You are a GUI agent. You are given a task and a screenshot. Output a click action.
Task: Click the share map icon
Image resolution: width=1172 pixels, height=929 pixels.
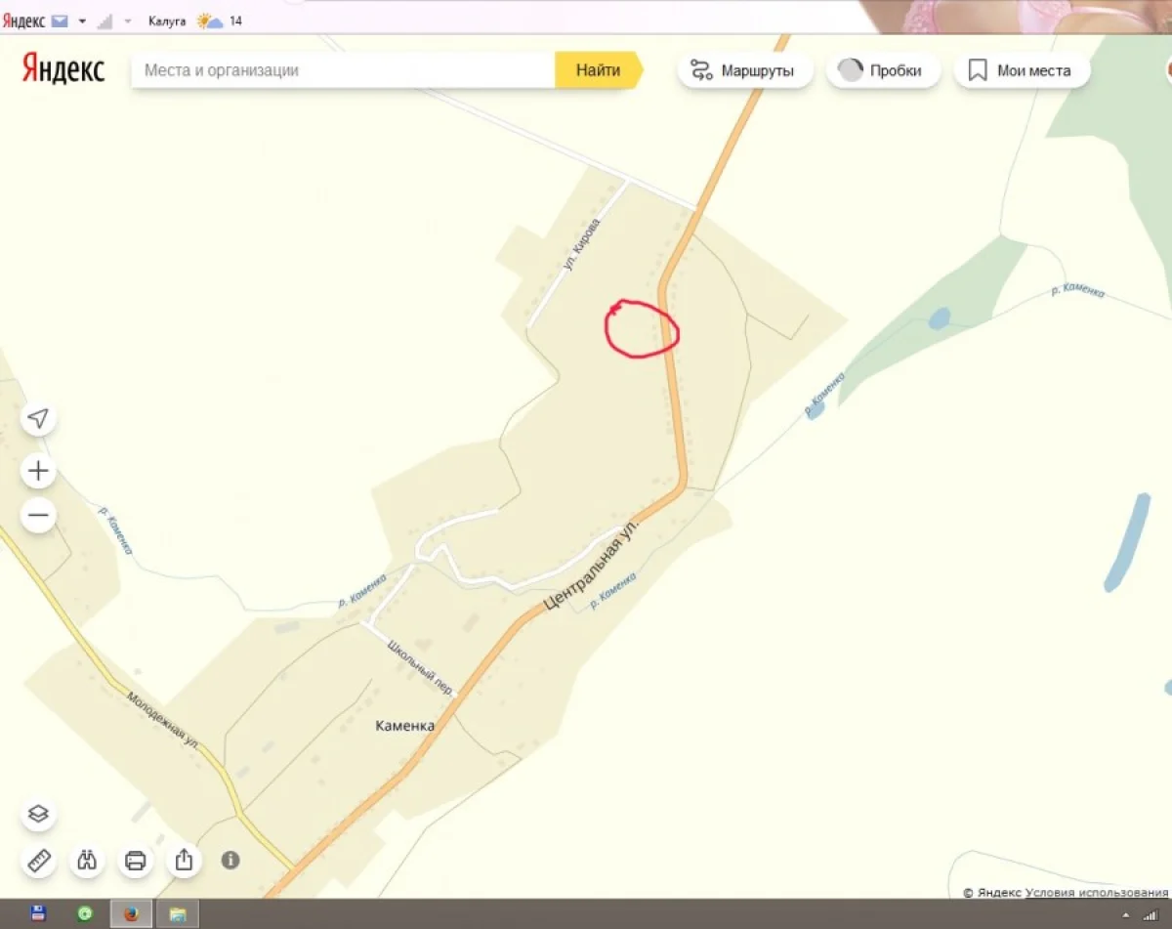coord(184,861)
